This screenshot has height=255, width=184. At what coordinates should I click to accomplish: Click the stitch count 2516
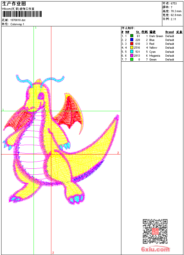pos(137,48)
